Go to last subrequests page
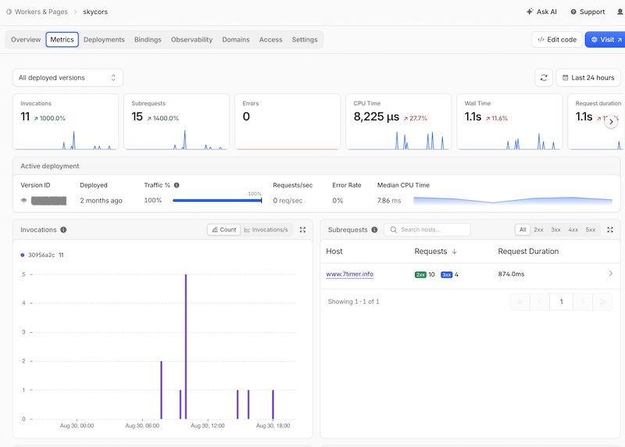 602,302
